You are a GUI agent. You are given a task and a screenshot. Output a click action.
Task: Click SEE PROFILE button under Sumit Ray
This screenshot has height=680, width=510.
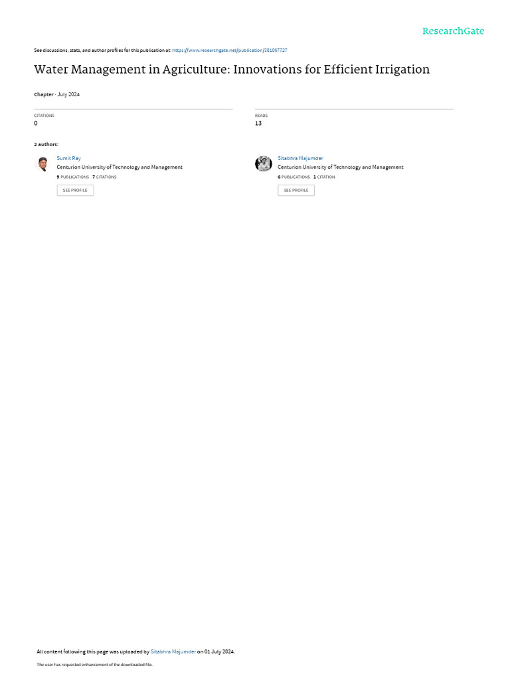click(75, 191)
